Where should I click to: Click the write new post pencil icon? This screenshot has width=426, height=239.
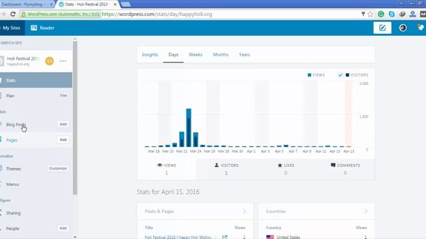(382, 28)
